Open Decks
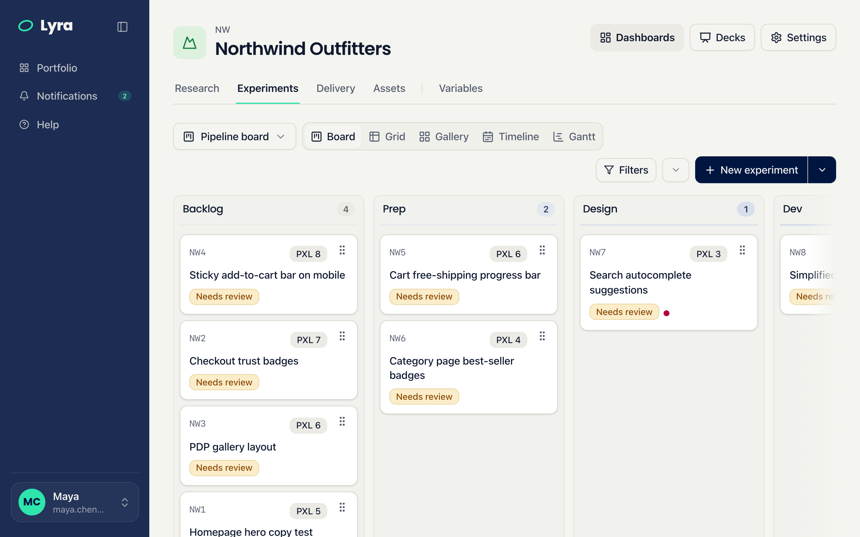Screen dimensions: 860x537 pyautogui.click(x=722, y=37)
